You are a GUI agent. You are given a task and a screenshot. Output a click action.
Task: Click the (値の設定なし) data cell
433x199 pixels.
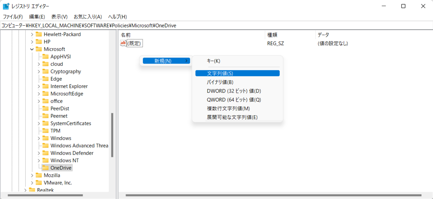click(333, 43)
